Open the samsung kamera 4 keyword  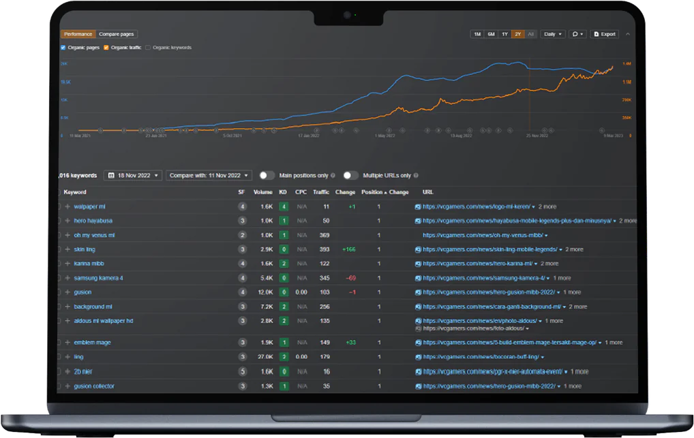click(x=98, y=278)
